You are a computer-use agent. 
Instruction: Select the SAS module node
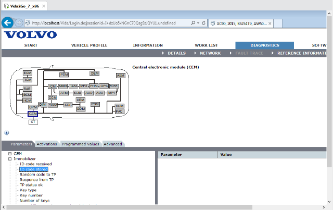27,89
